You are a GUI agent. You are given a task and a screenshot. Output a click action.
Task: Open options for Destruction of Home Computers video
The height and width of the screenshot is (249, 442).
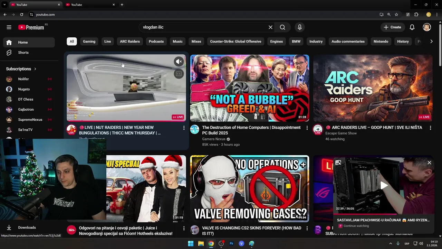(x=307, y=128)
